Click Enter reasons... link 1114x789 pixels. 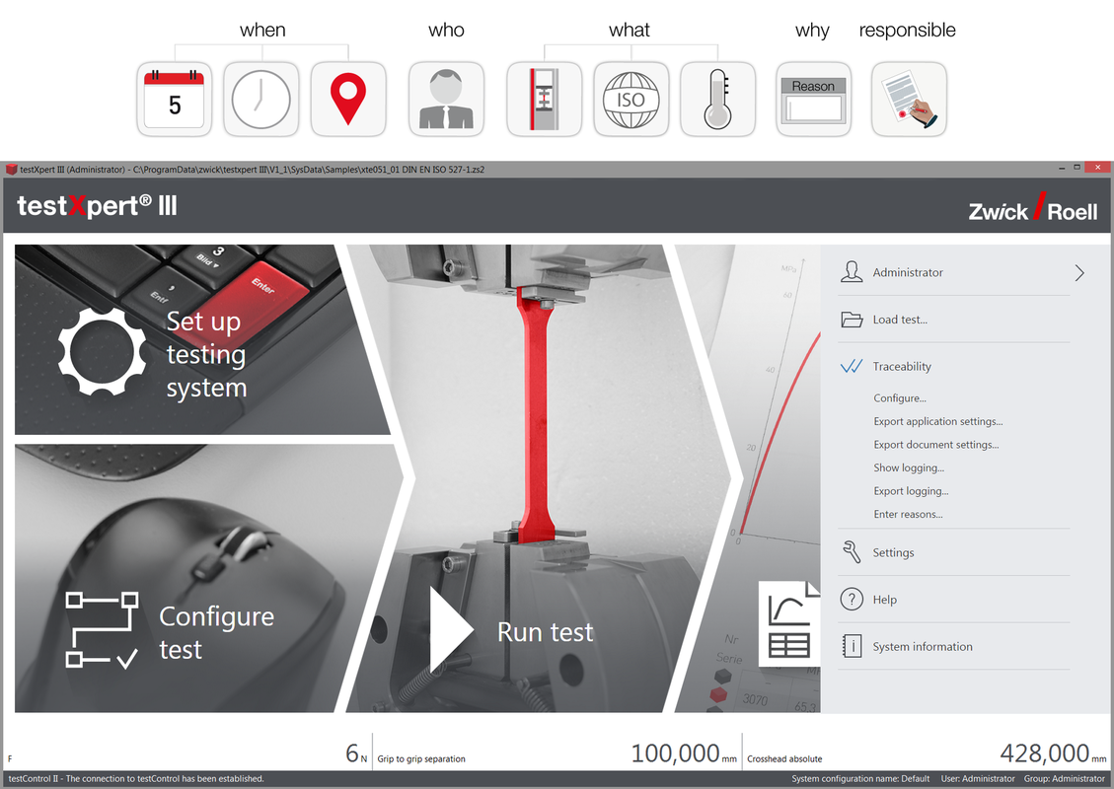[x=908, y=514]
